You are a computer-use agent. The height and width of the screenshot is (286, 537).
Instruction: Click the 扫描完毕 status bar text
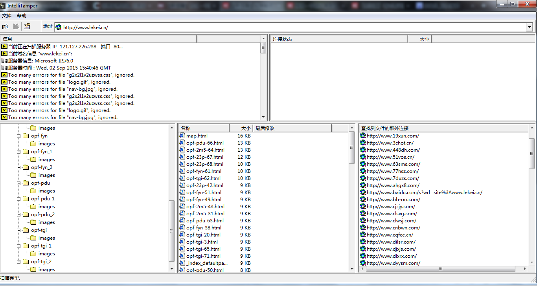pyautogui.click(x=10, y=278)
